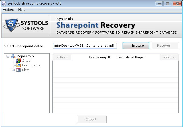Open the Help menu
Viewport: 183px width, 127px height.
click(22, 10)
